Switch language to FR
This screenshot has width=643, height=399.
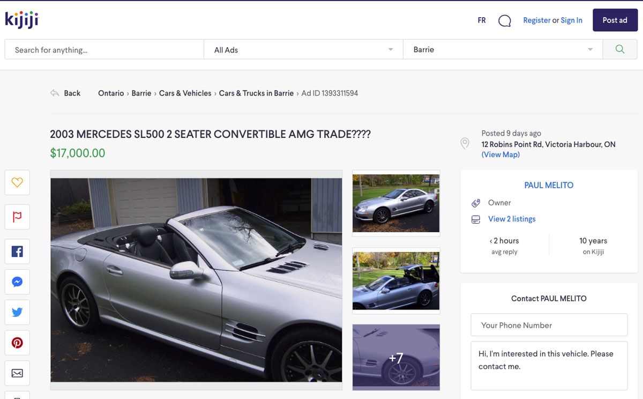pos(481,20)
